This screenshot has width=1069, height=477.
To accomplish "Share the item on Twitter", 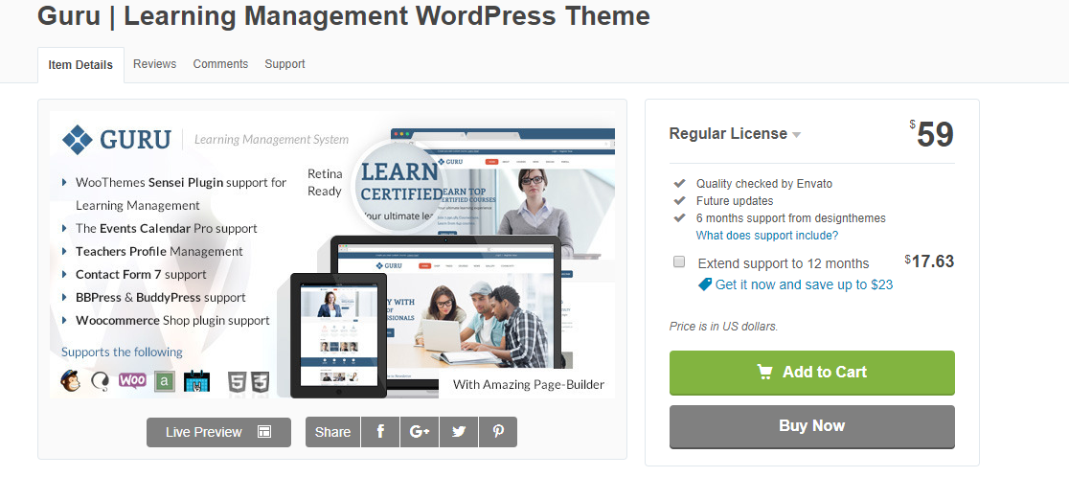I will coord(459,432).
